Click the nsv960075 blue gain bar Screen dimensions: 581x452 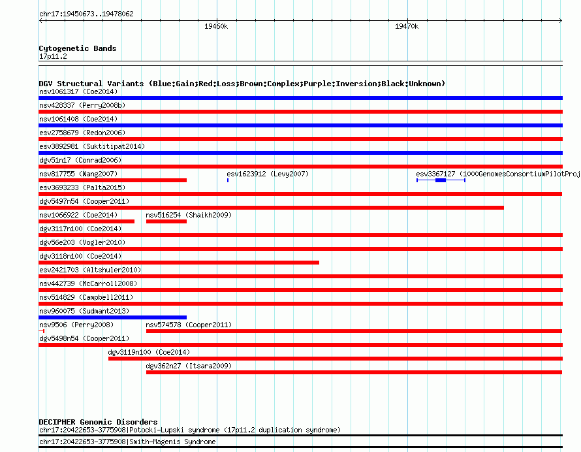pyautogui.click(x=113, y=317)
